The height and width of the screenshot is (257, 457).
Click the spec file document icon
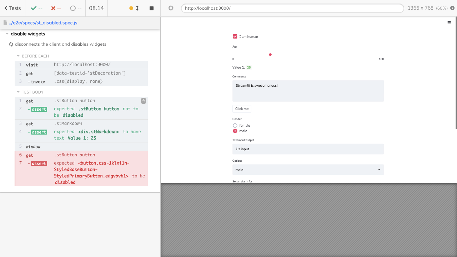tap(5, 22)
